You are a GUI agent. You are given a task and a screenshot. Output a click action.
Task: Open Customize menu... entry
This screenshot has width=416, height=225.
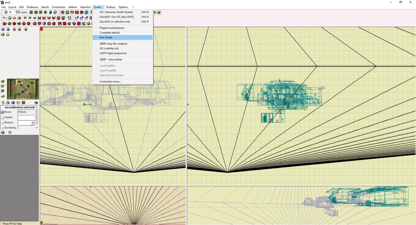click(123, 82)
